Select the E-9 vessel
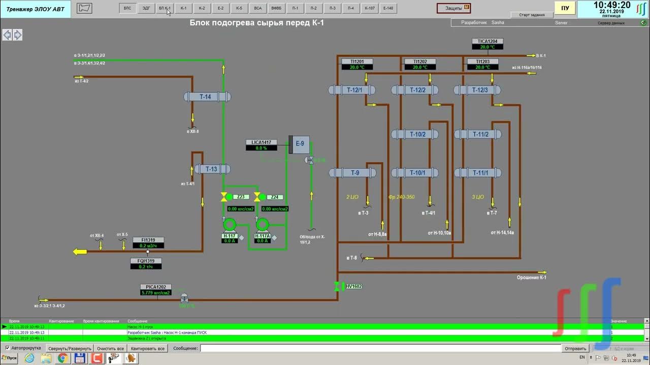This screenshot has width=650, height=365. [x=299, y=143]
